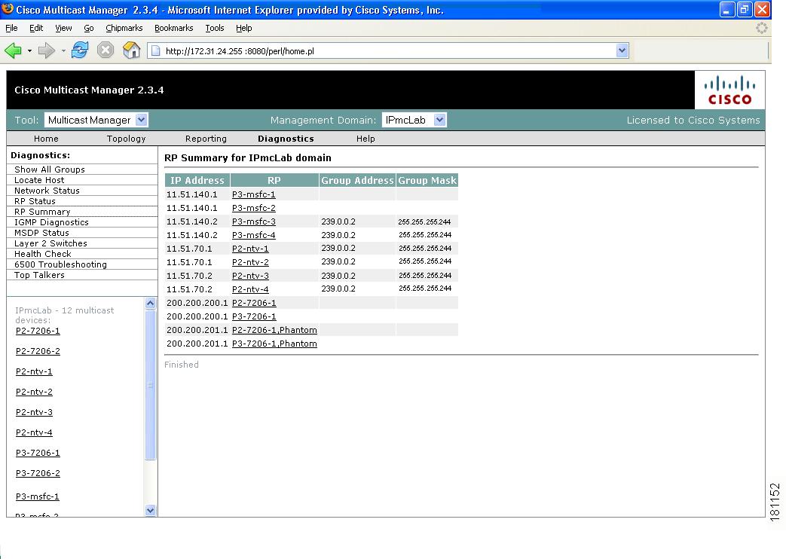This screenshot has width=786, height=559.
Task: Open Layer 2 Switches diagnostics
Action: click(x=50, y=243)
